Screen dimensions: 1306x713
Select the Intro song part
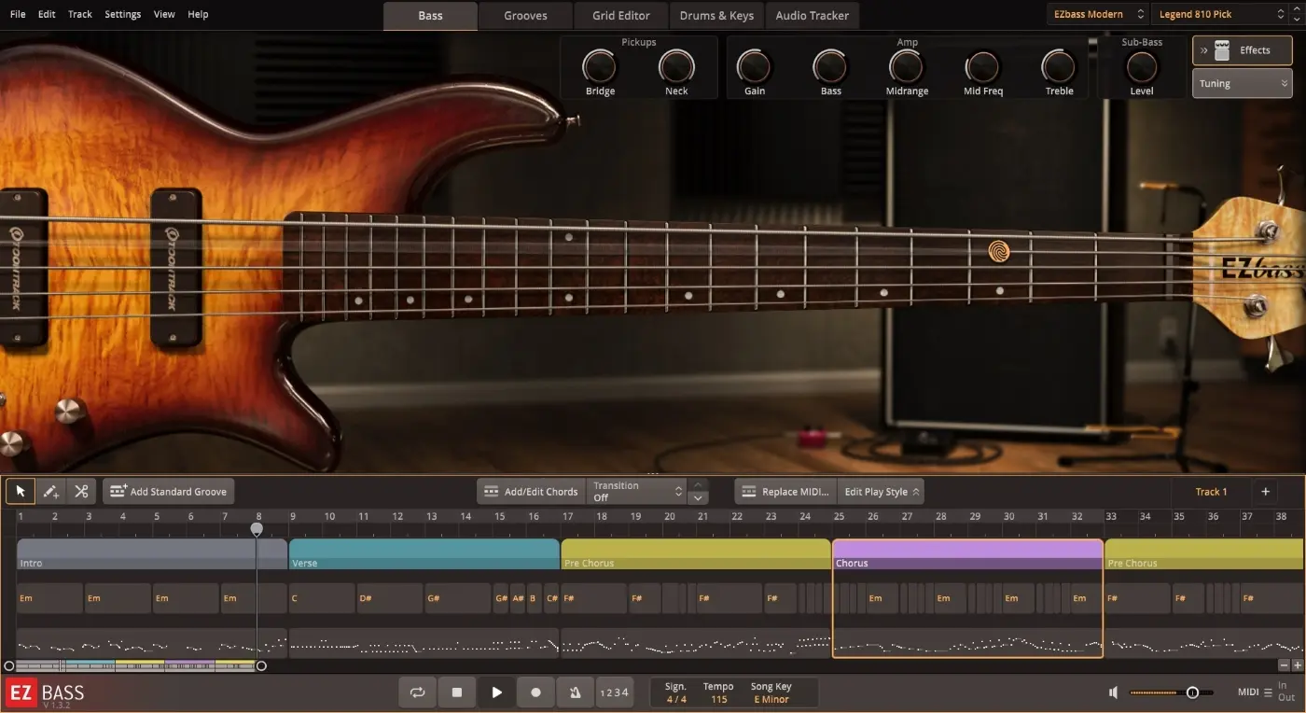click(152, 553)
